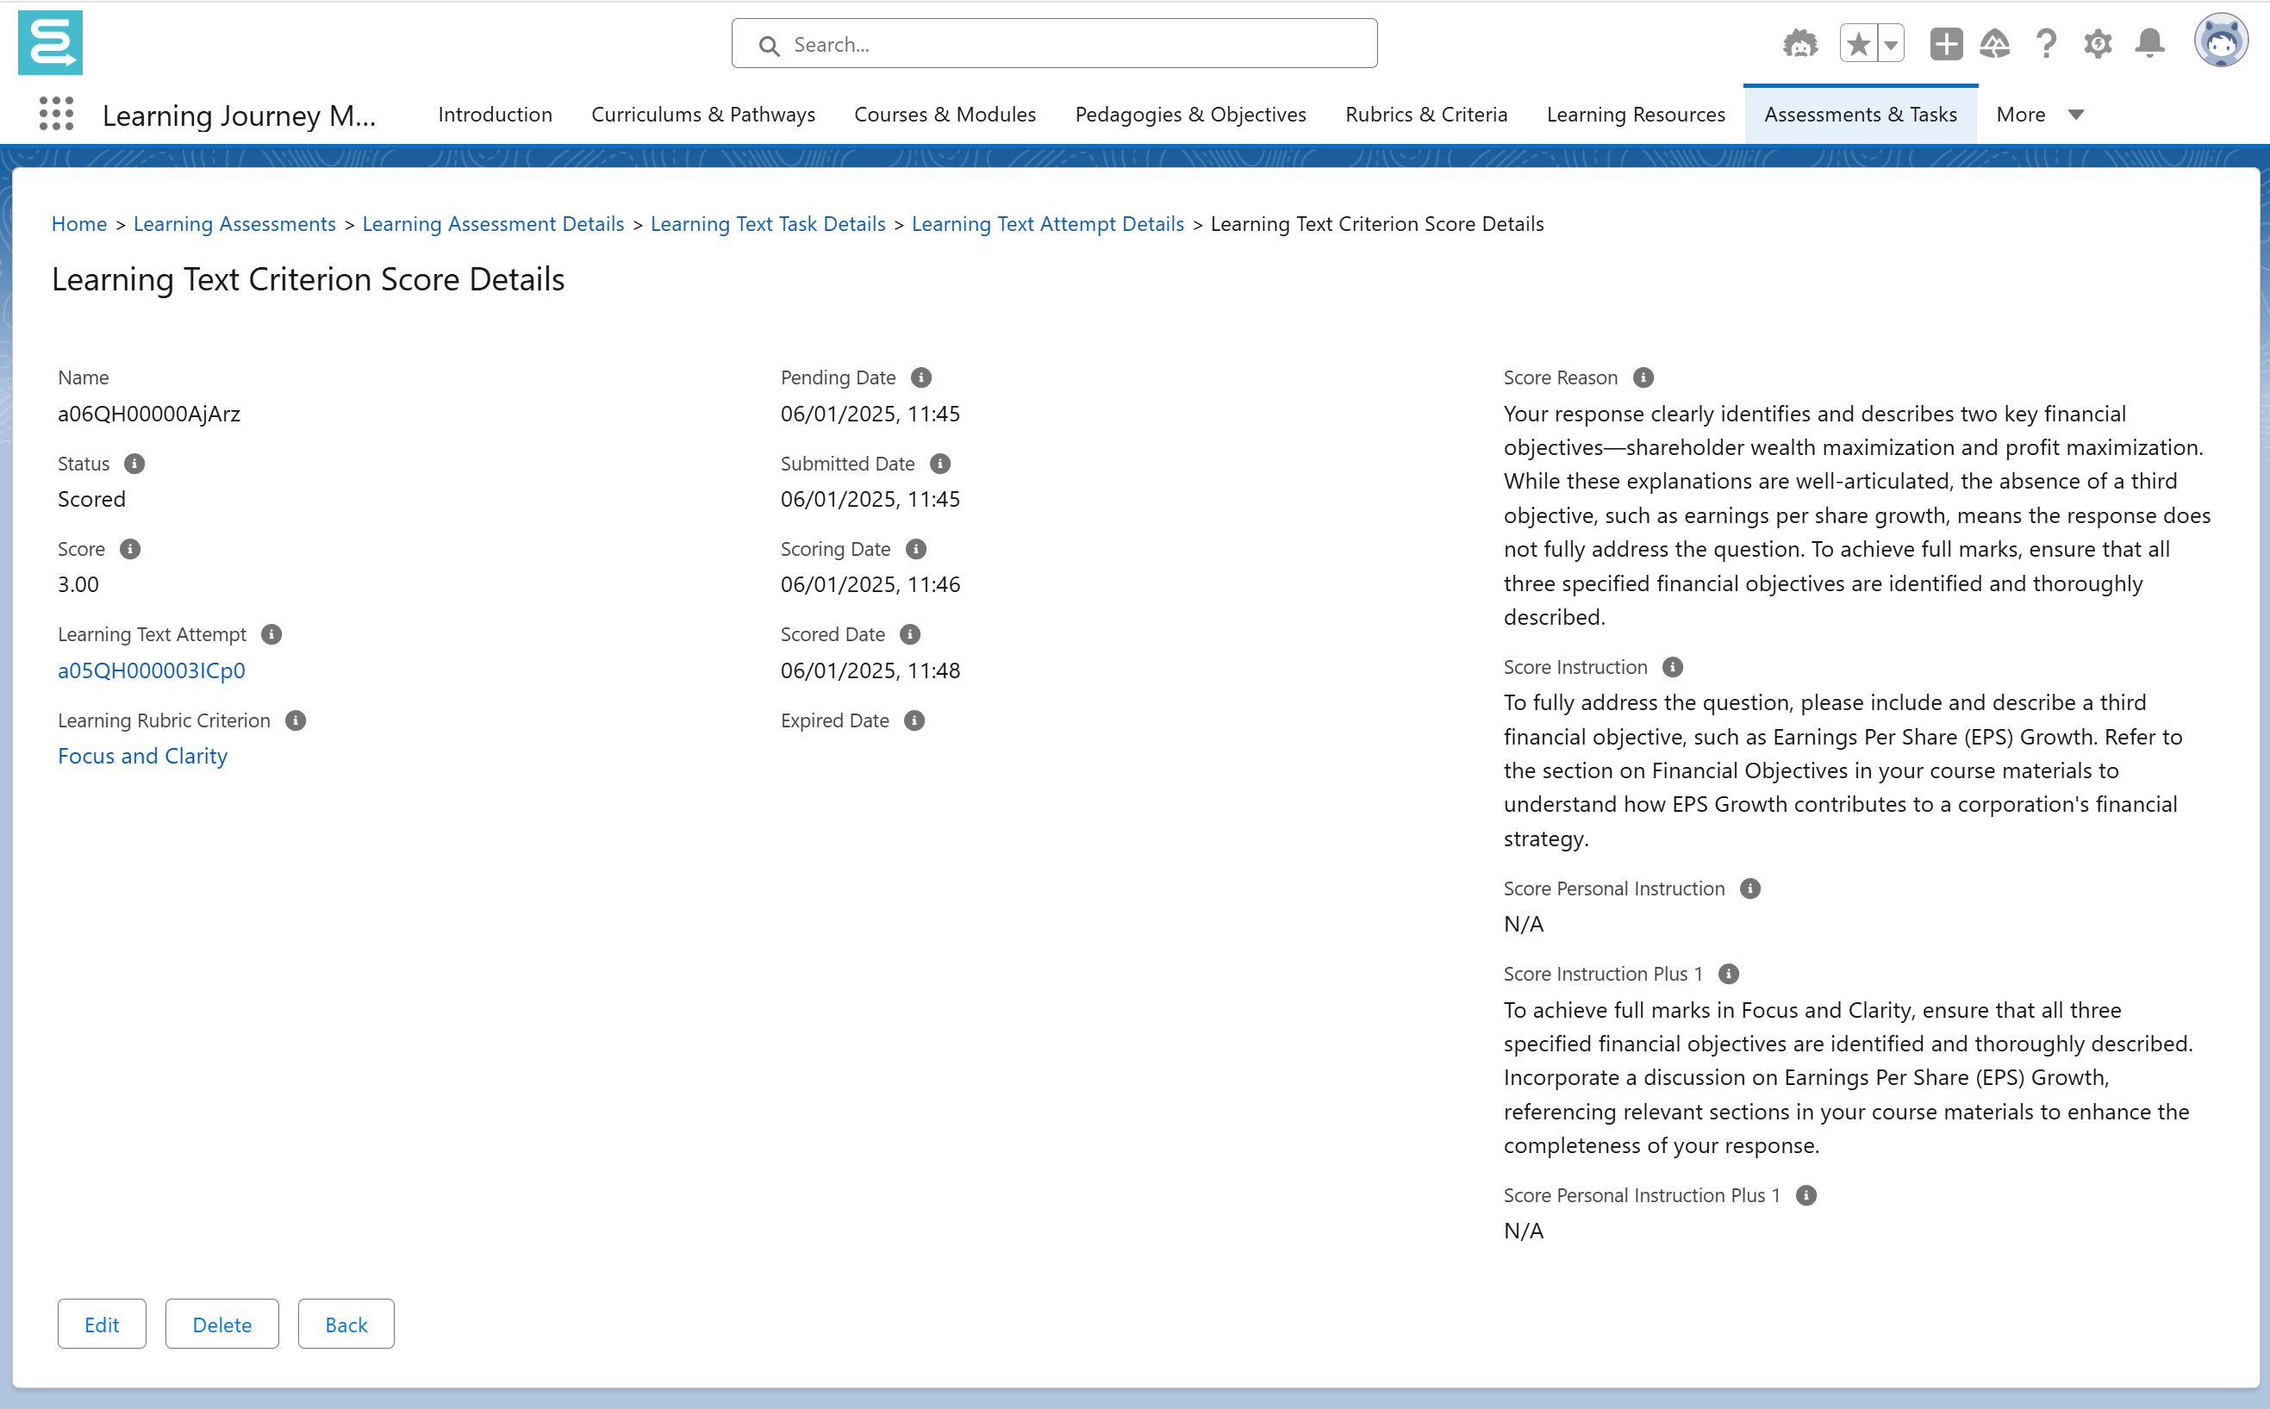The width and height of the screenshot is (2270, 1409).
Task: Open the Trailhead guidance icon
Action: pyautogui.click(x=1994, y=44)
